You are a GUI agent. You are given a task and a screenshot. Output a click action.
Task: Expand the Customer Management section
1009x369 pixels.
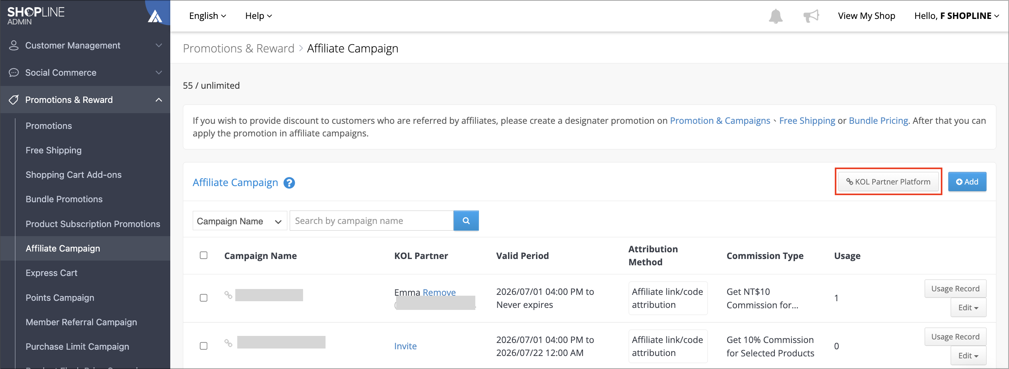click(x=159, y=45)
